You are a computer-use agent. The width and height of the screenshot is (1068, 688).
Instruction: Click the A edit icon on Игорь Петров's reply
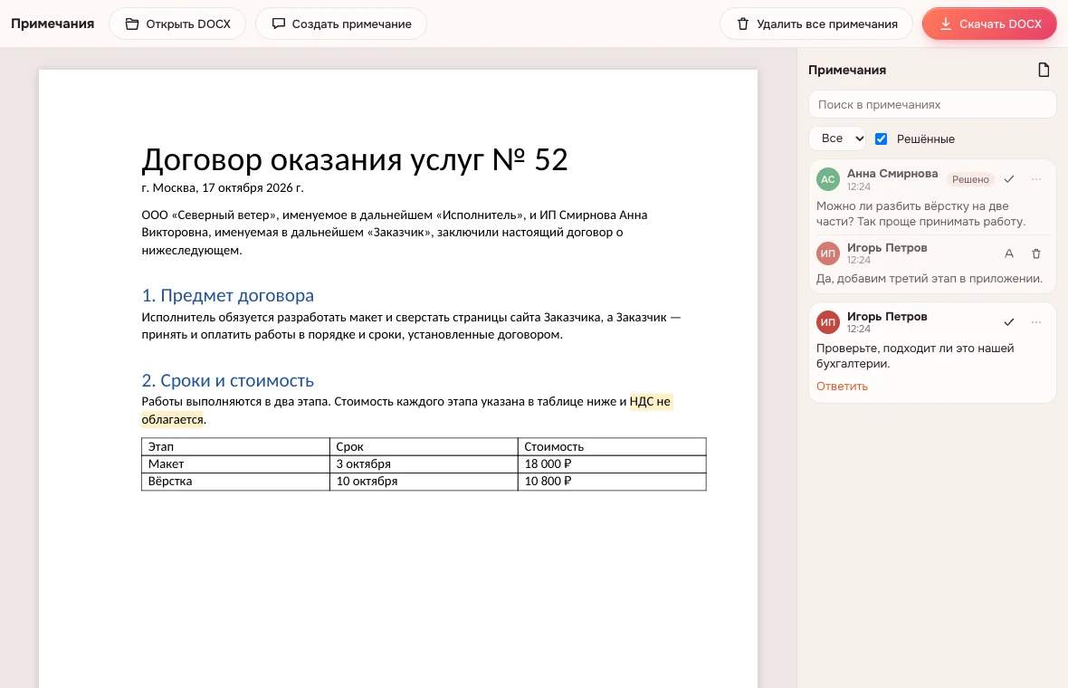point(1009,253)
